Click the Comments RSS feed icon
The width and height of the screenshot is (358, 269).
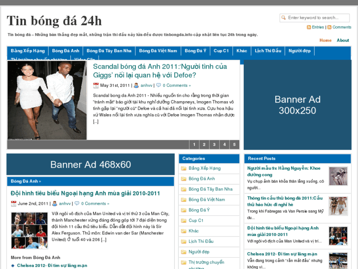pyautogui.click(x=329, y=27)
